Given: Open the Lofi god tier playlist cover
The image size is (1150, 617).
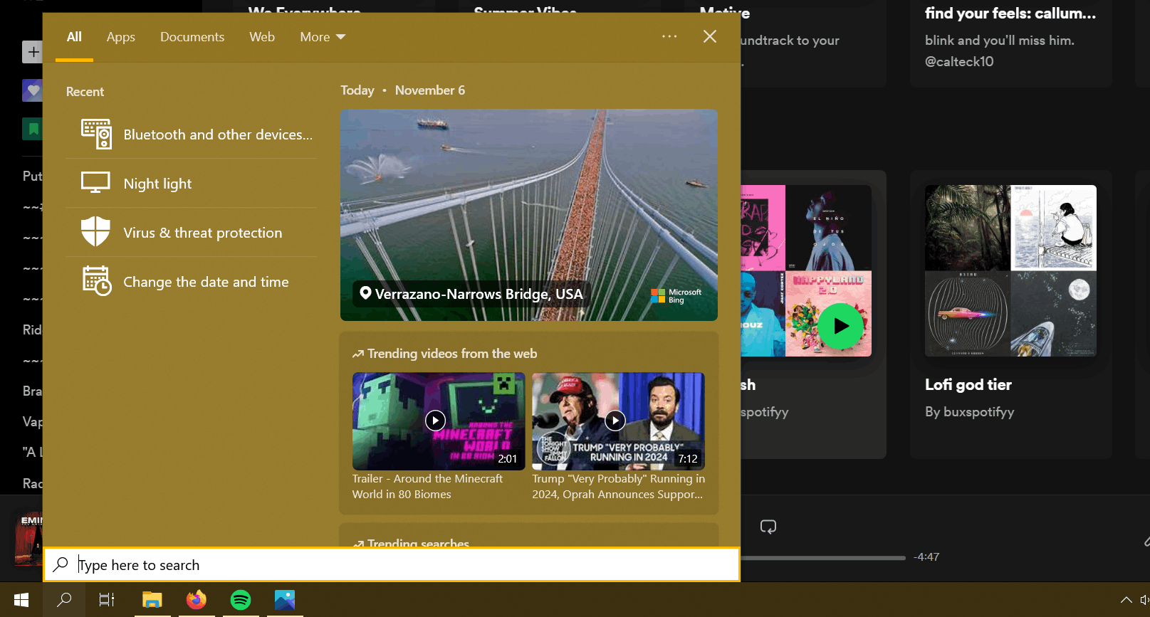Looking at the screenshot, I should tap(1010, 270).
